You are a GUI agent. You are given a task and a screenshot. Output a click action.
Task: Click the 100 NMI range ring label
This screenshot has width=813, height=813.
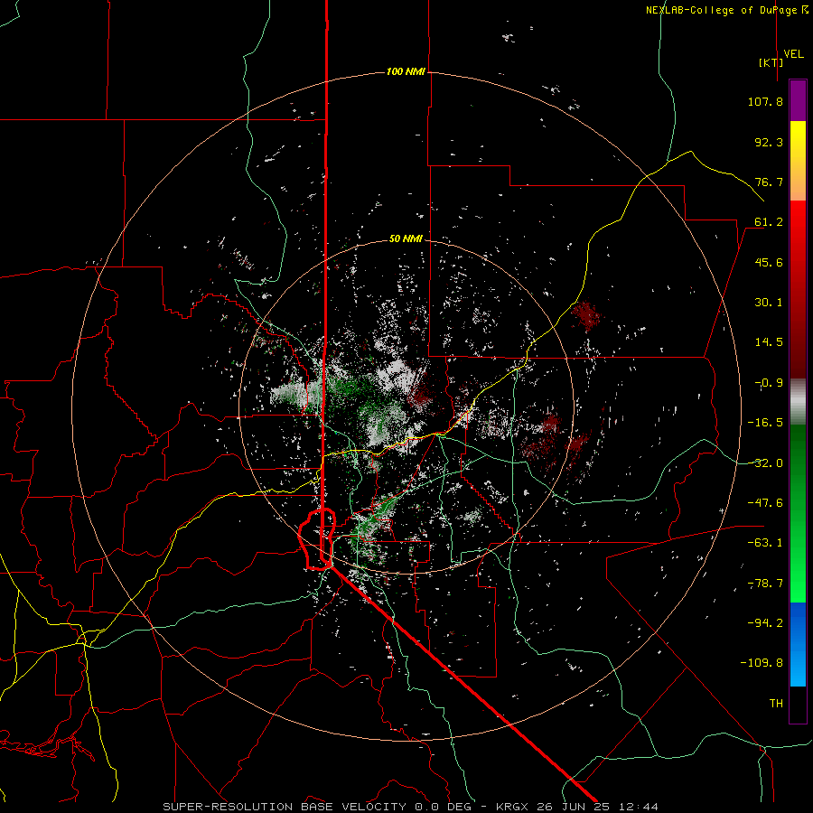click(406, 71)
